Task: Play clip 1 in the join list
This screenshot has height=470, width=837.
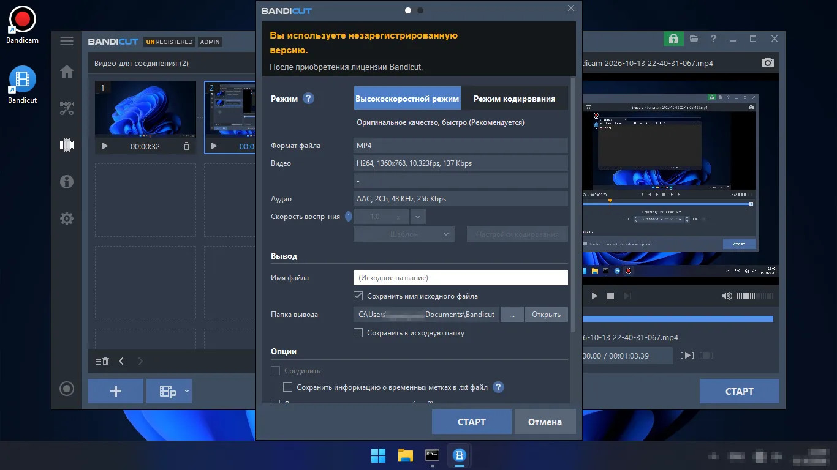Action: point(105,146)
